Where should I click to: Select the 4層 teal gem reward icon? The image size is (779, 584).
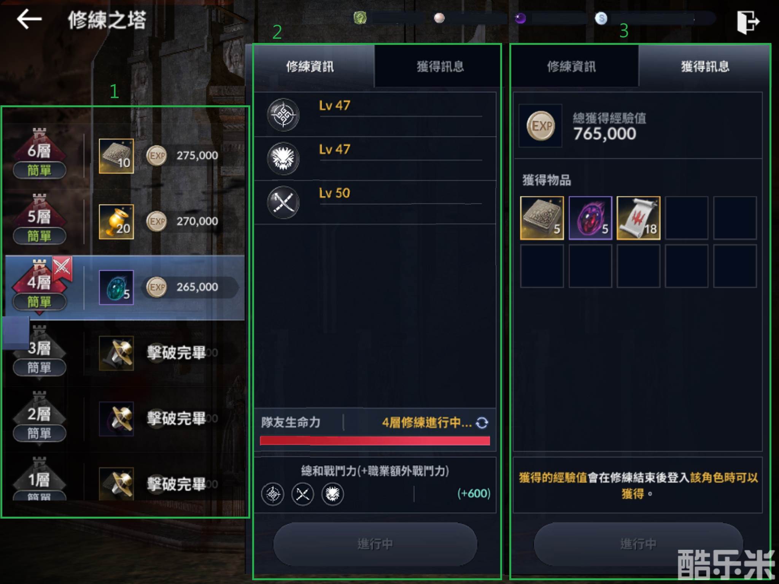[116, 287]
